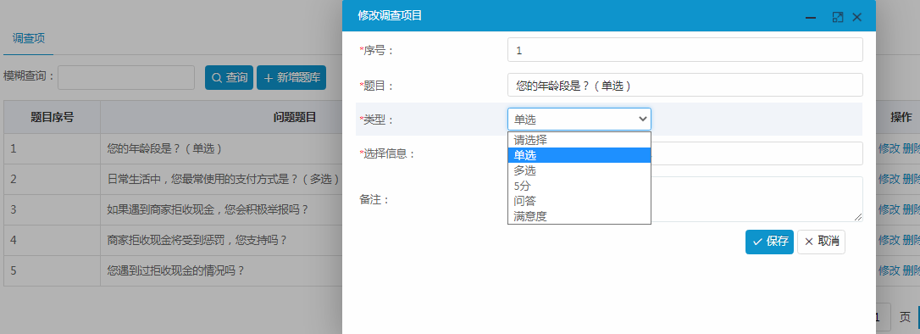Choose 问答 option in the dropdown list
Viewport: 920px width, 334px height.
pyautogui.click(x=579, y=202)
